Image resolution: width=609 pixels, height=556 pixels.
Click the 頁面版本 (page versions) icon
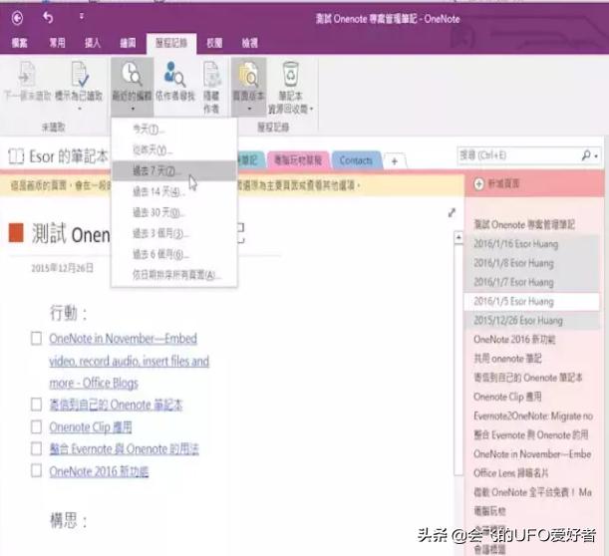tap(248, 74)
